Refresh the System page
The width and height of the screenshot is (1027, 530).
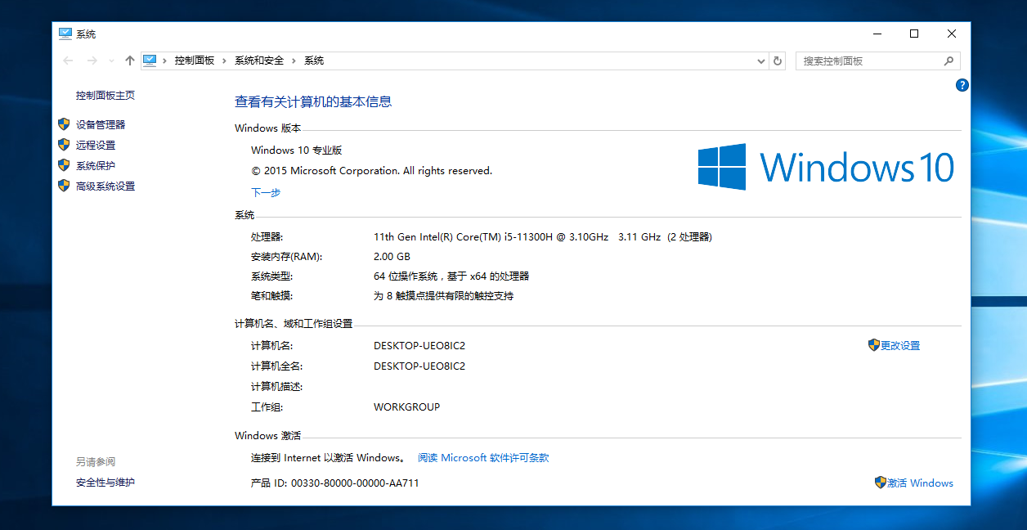pyautogui.click(x=778, y=61)
